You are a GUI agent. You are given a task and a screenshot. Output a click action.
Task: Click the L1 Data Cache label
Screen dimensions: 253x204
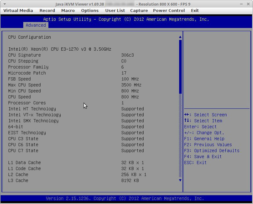(x=25, y=163)
